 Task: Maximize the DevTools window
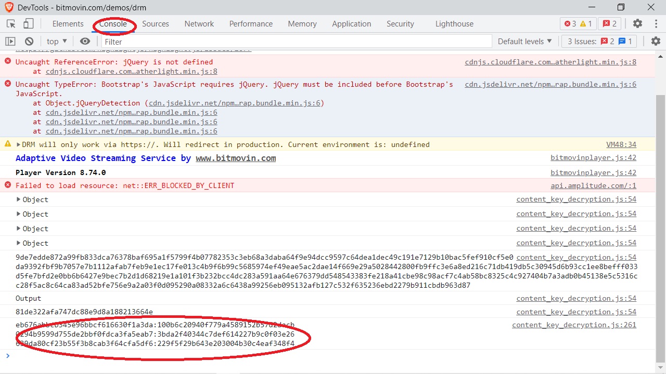pyautogui.click(x=621, y=7)
